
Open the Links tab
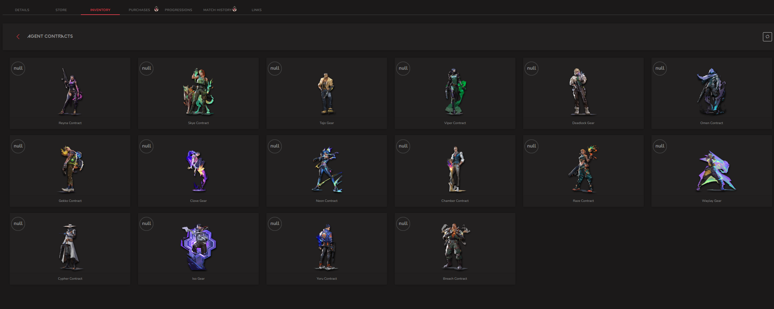(x=257, y=10)
